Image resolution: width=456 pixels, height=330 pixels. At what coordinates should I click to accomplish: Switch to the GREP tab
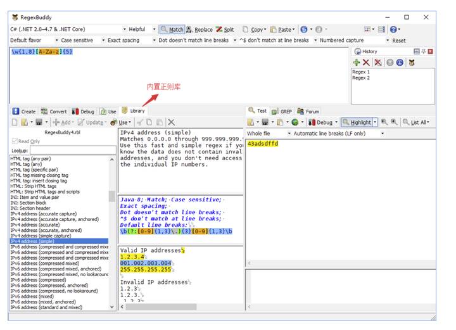281,111
